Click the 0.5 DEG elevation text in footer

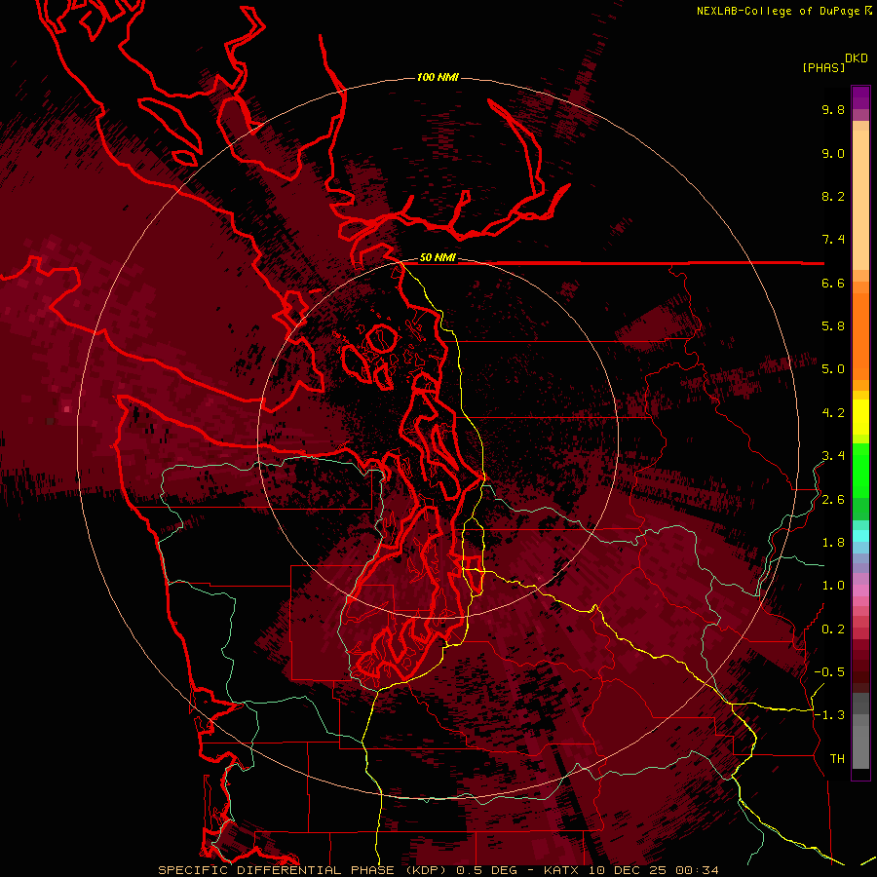click(x=486, y=870)
